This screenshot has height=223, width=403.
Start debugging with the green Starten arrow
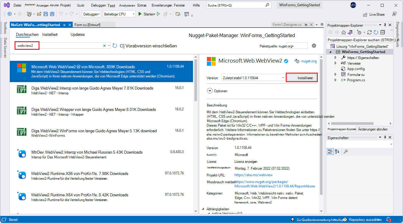[139, 14]
